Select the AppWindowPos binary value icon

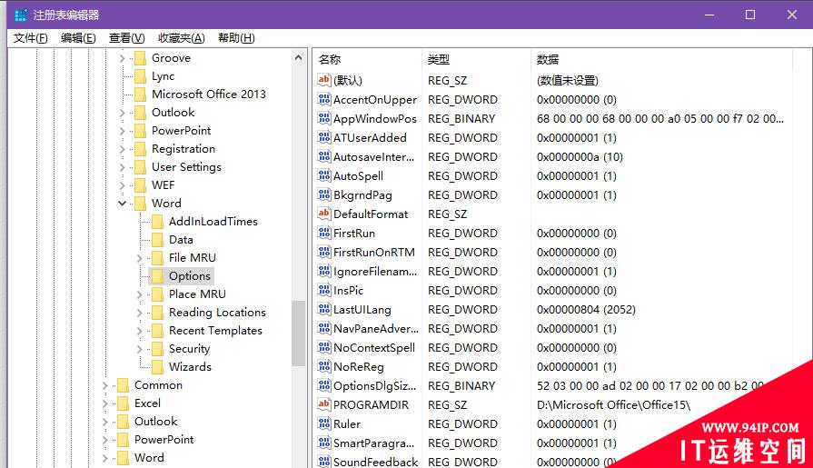point(324,118)
